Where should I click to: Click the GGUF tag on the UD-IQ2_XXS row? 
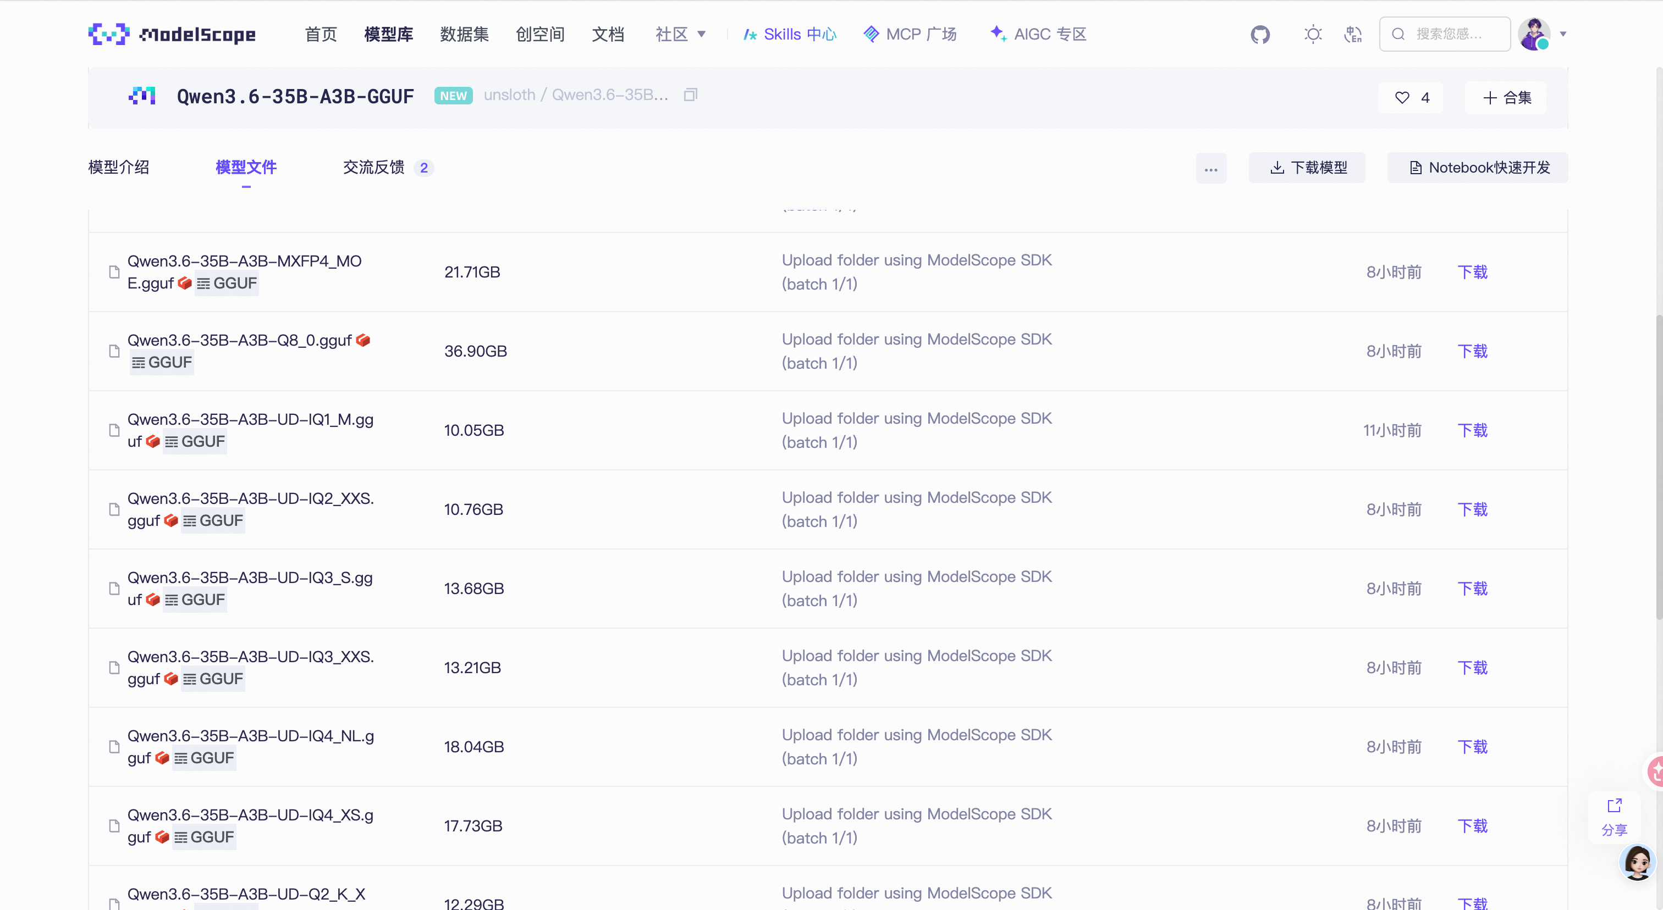[x=212, y=521]
